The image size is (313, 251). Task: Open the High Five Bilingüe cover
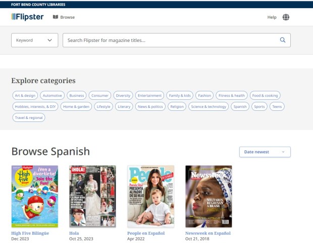[x=34, y=196]
